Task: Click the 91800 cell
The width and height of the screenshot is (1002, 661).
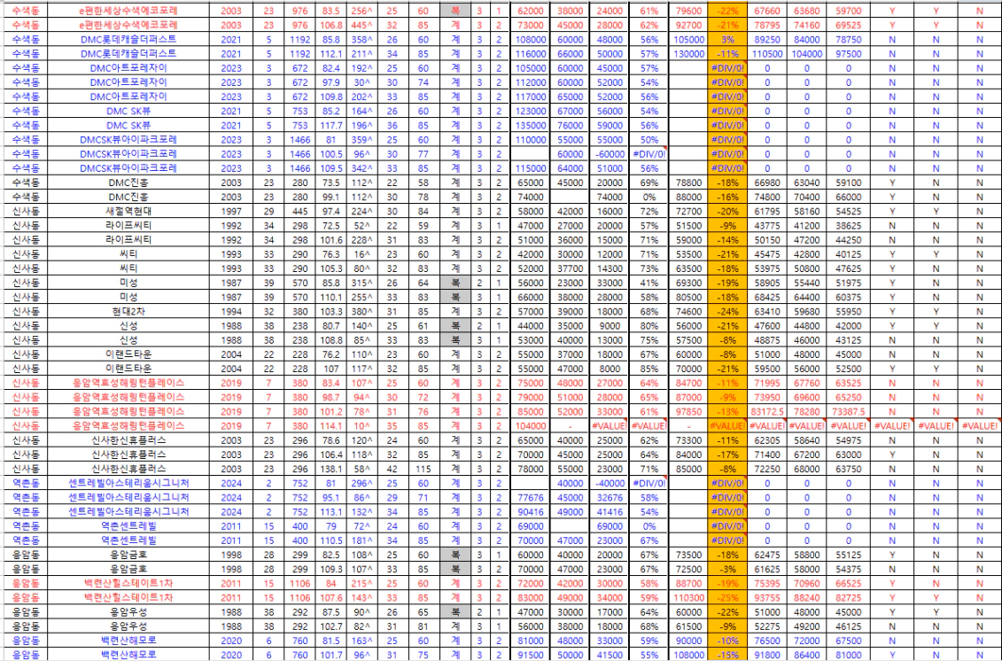Action: click(767, 656)
